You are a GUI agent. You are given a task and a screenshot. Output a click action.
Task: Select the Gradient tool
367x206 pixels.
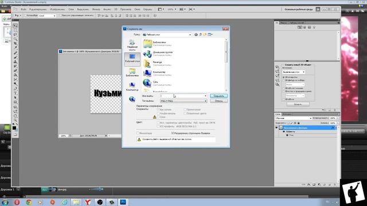click(15, 75)
